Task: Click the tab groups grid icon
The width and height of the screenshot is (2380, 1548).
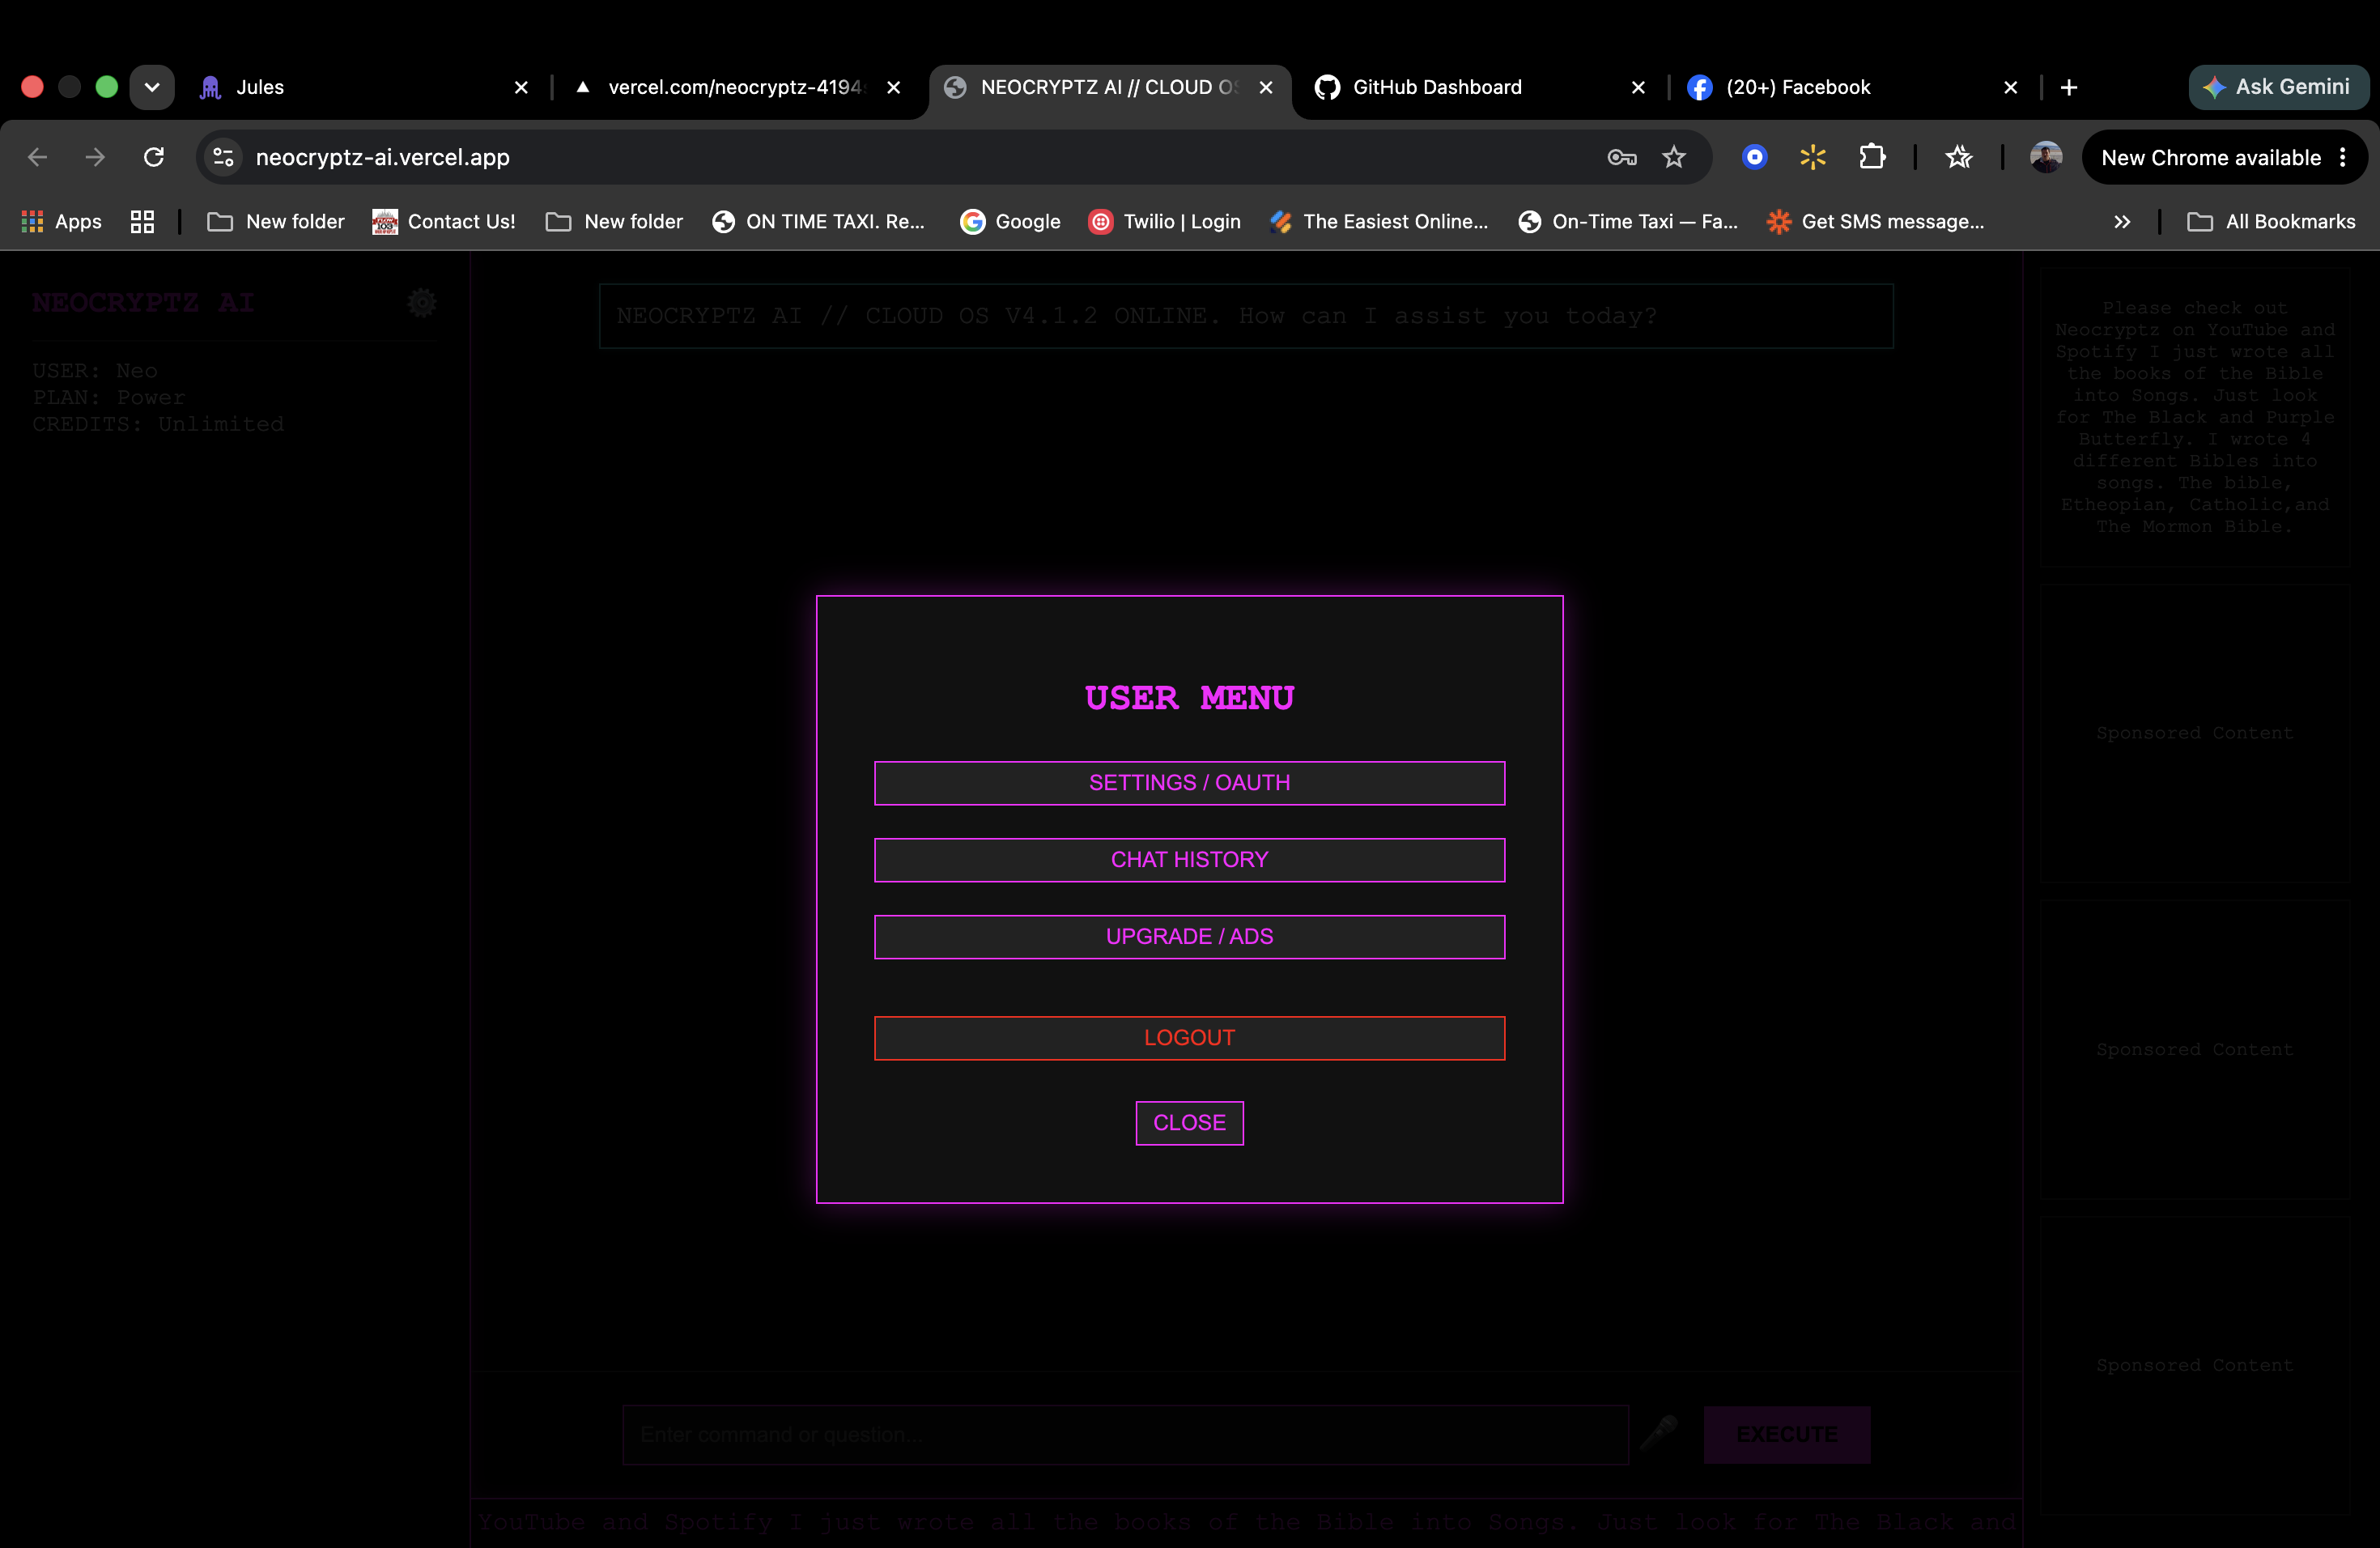Action: pos(142,222)
